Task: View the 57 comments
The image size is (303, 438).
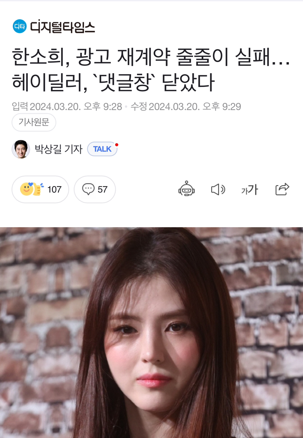Action: (x=95, y=189)
